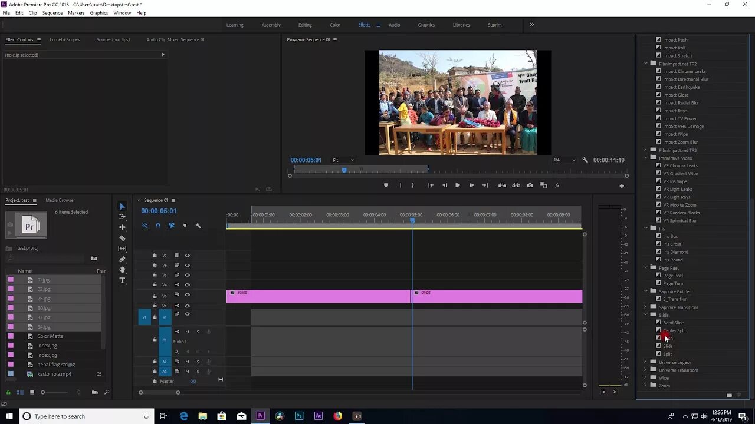Select the Selection tool arrow

[122, 207]
